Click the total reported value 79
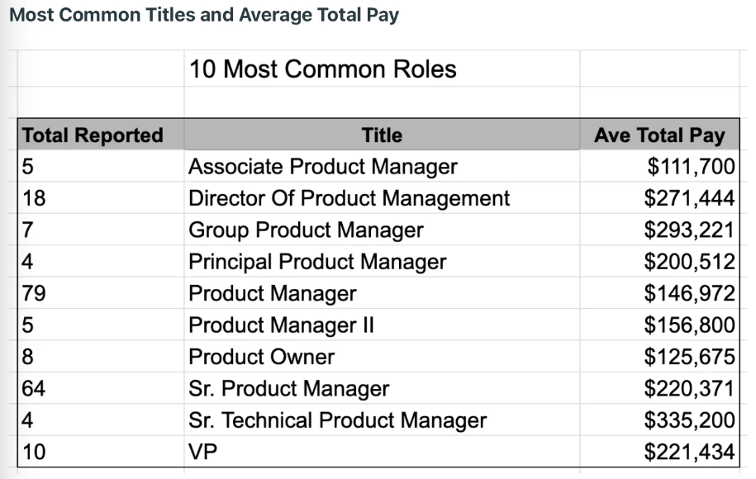 [x=101, y=293]
